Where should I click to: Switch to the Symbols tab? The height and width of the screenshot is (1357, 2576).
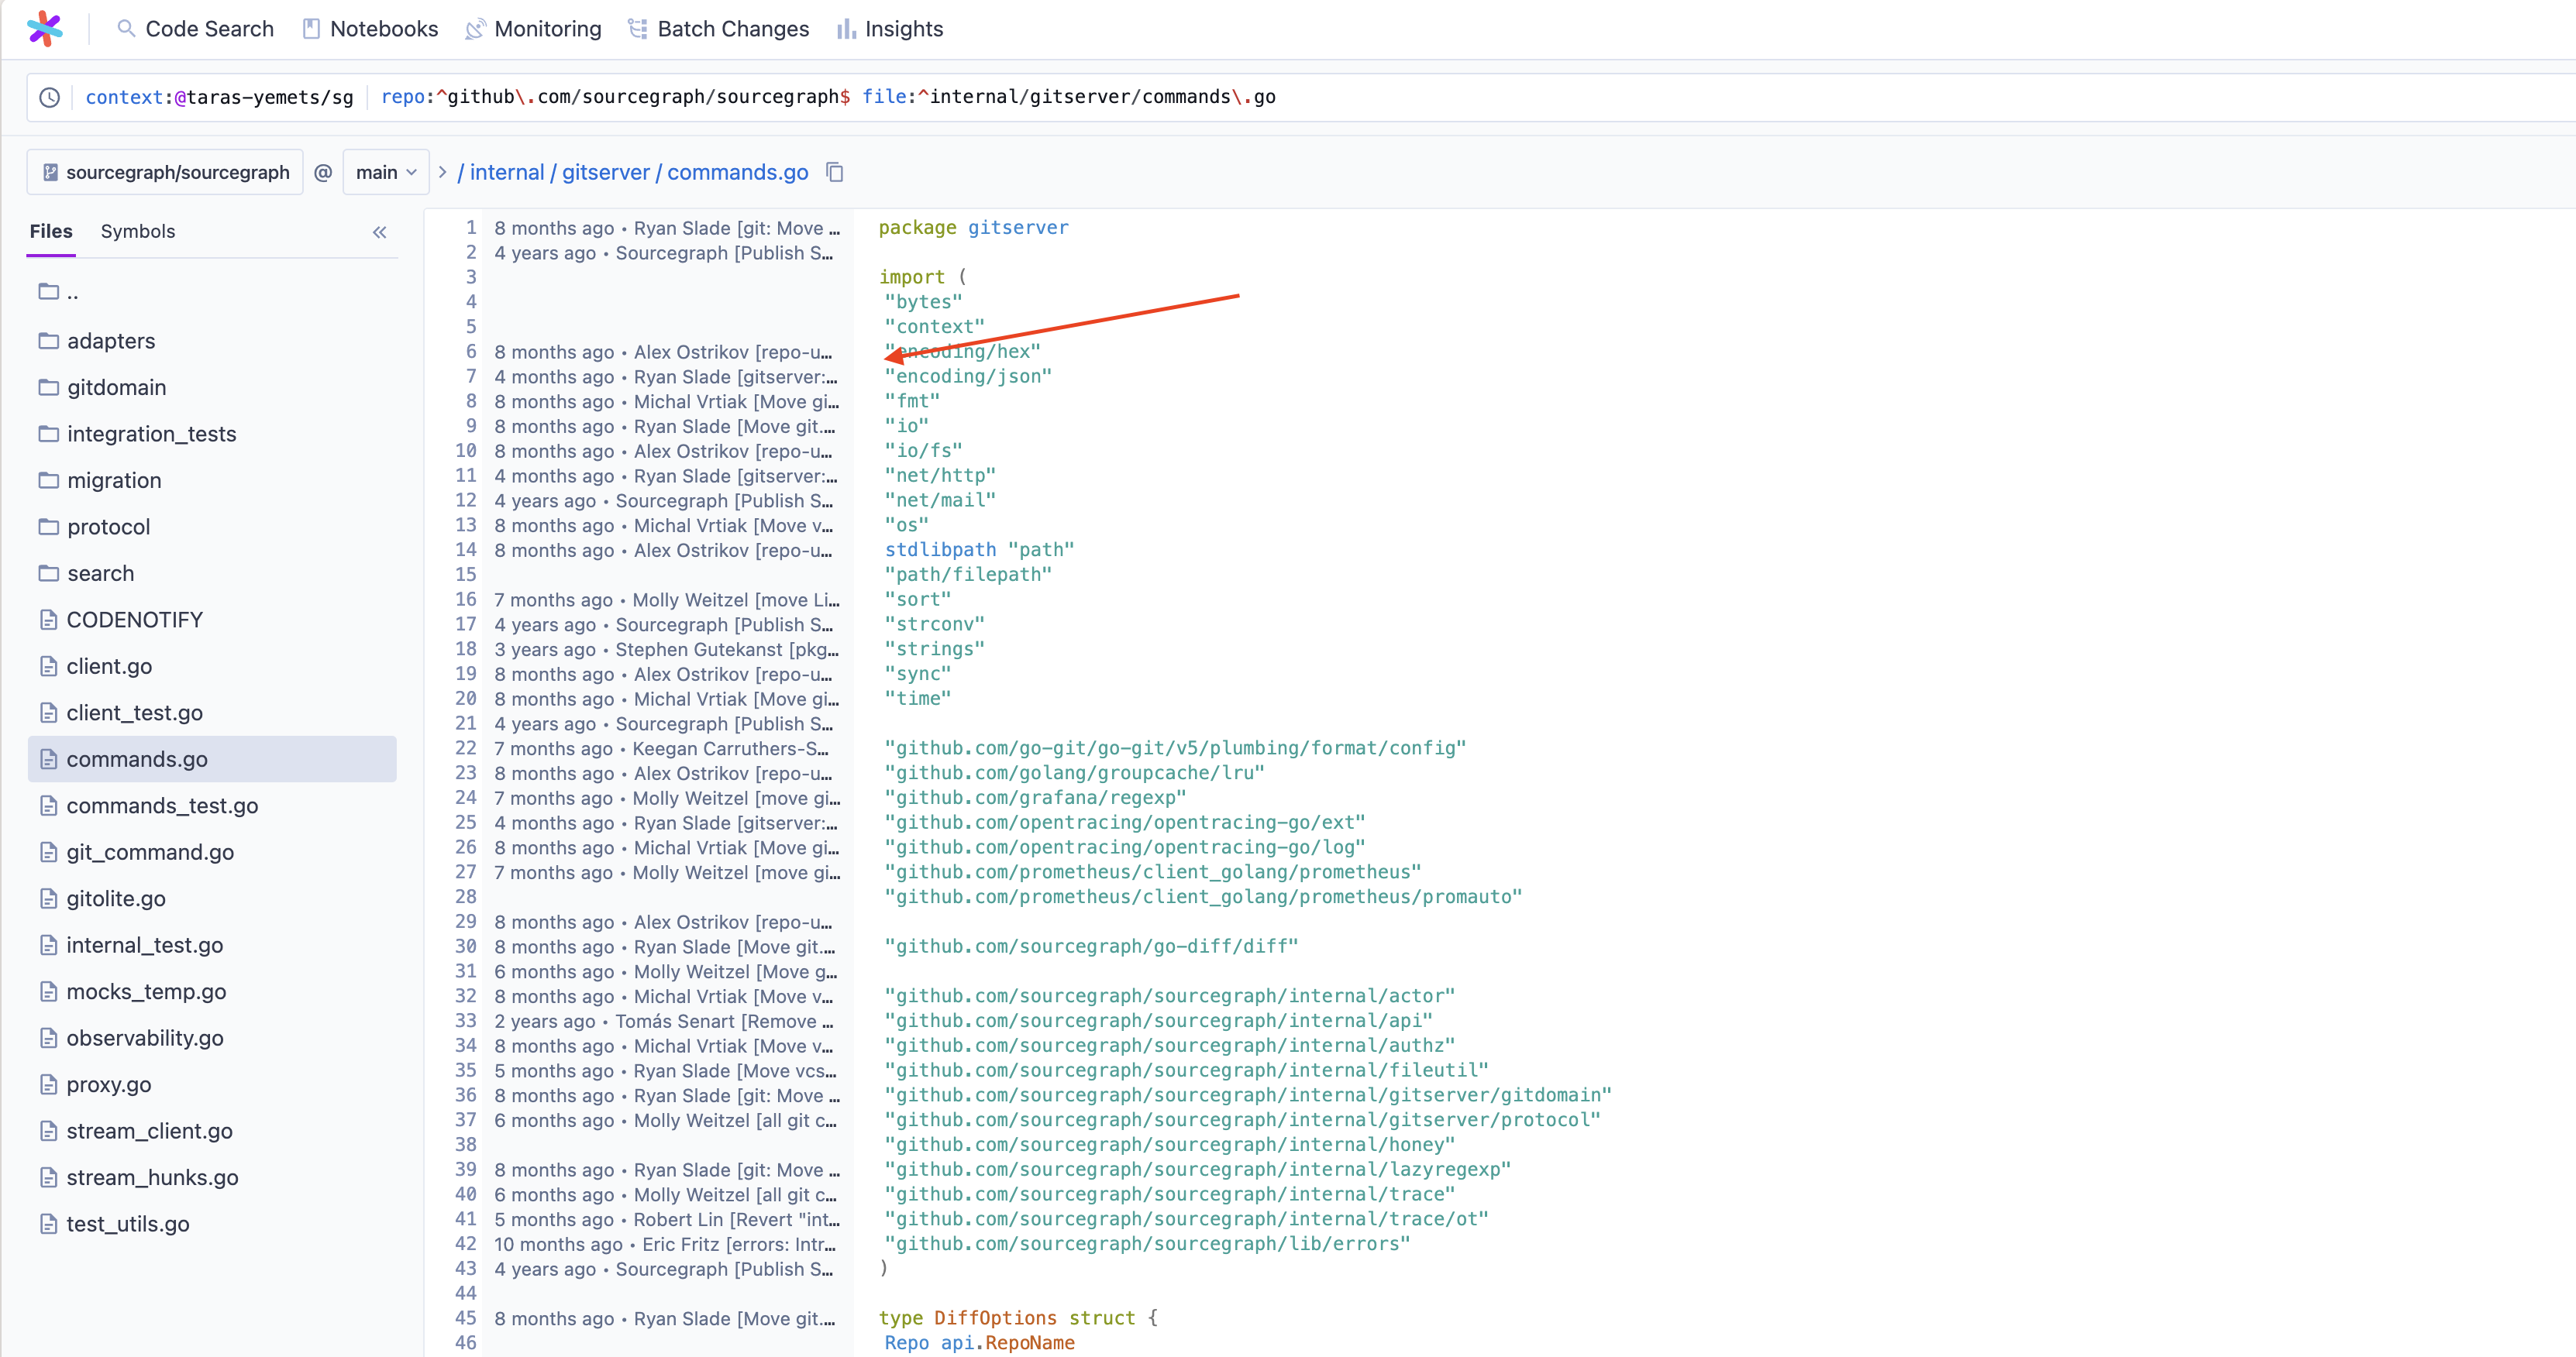pos(138,231)
